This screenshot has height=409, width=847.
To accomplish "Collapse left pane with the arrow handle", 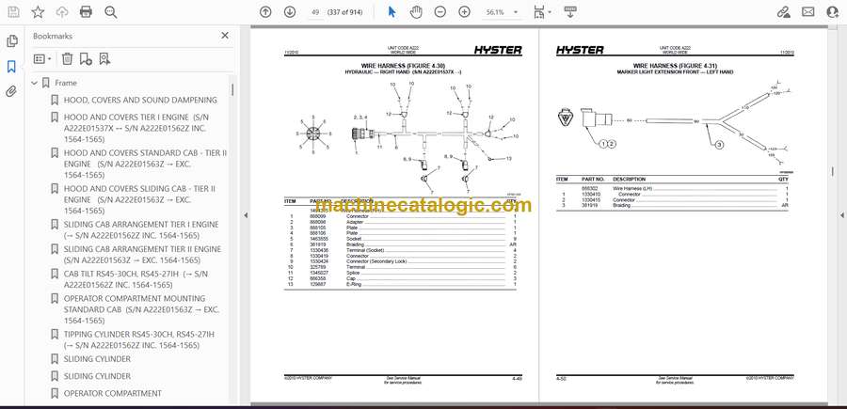I will point(246,215).
